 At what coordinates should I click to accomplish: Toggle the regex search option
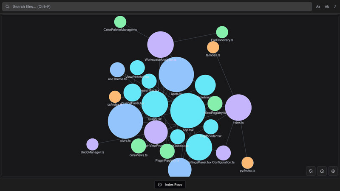(335, 7)
